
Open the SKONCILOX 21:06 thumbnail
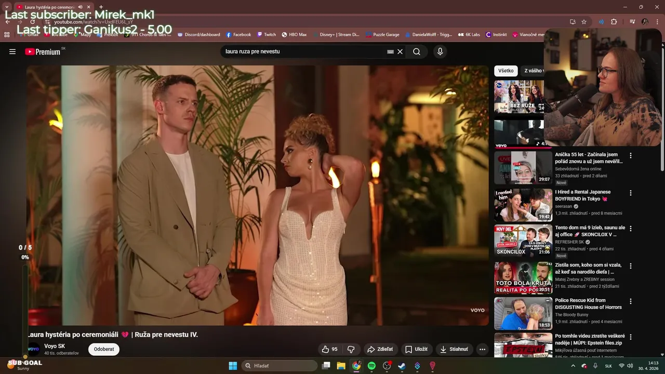(523, 241)
